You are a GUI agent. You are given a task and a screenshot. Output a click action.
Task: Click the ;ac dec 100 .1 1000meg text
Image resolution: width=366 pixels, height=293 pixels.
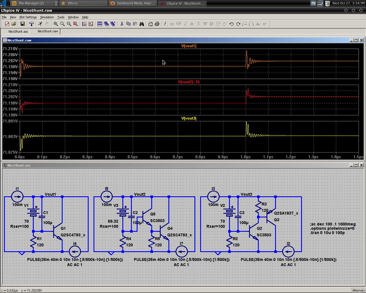coord(333,224)
